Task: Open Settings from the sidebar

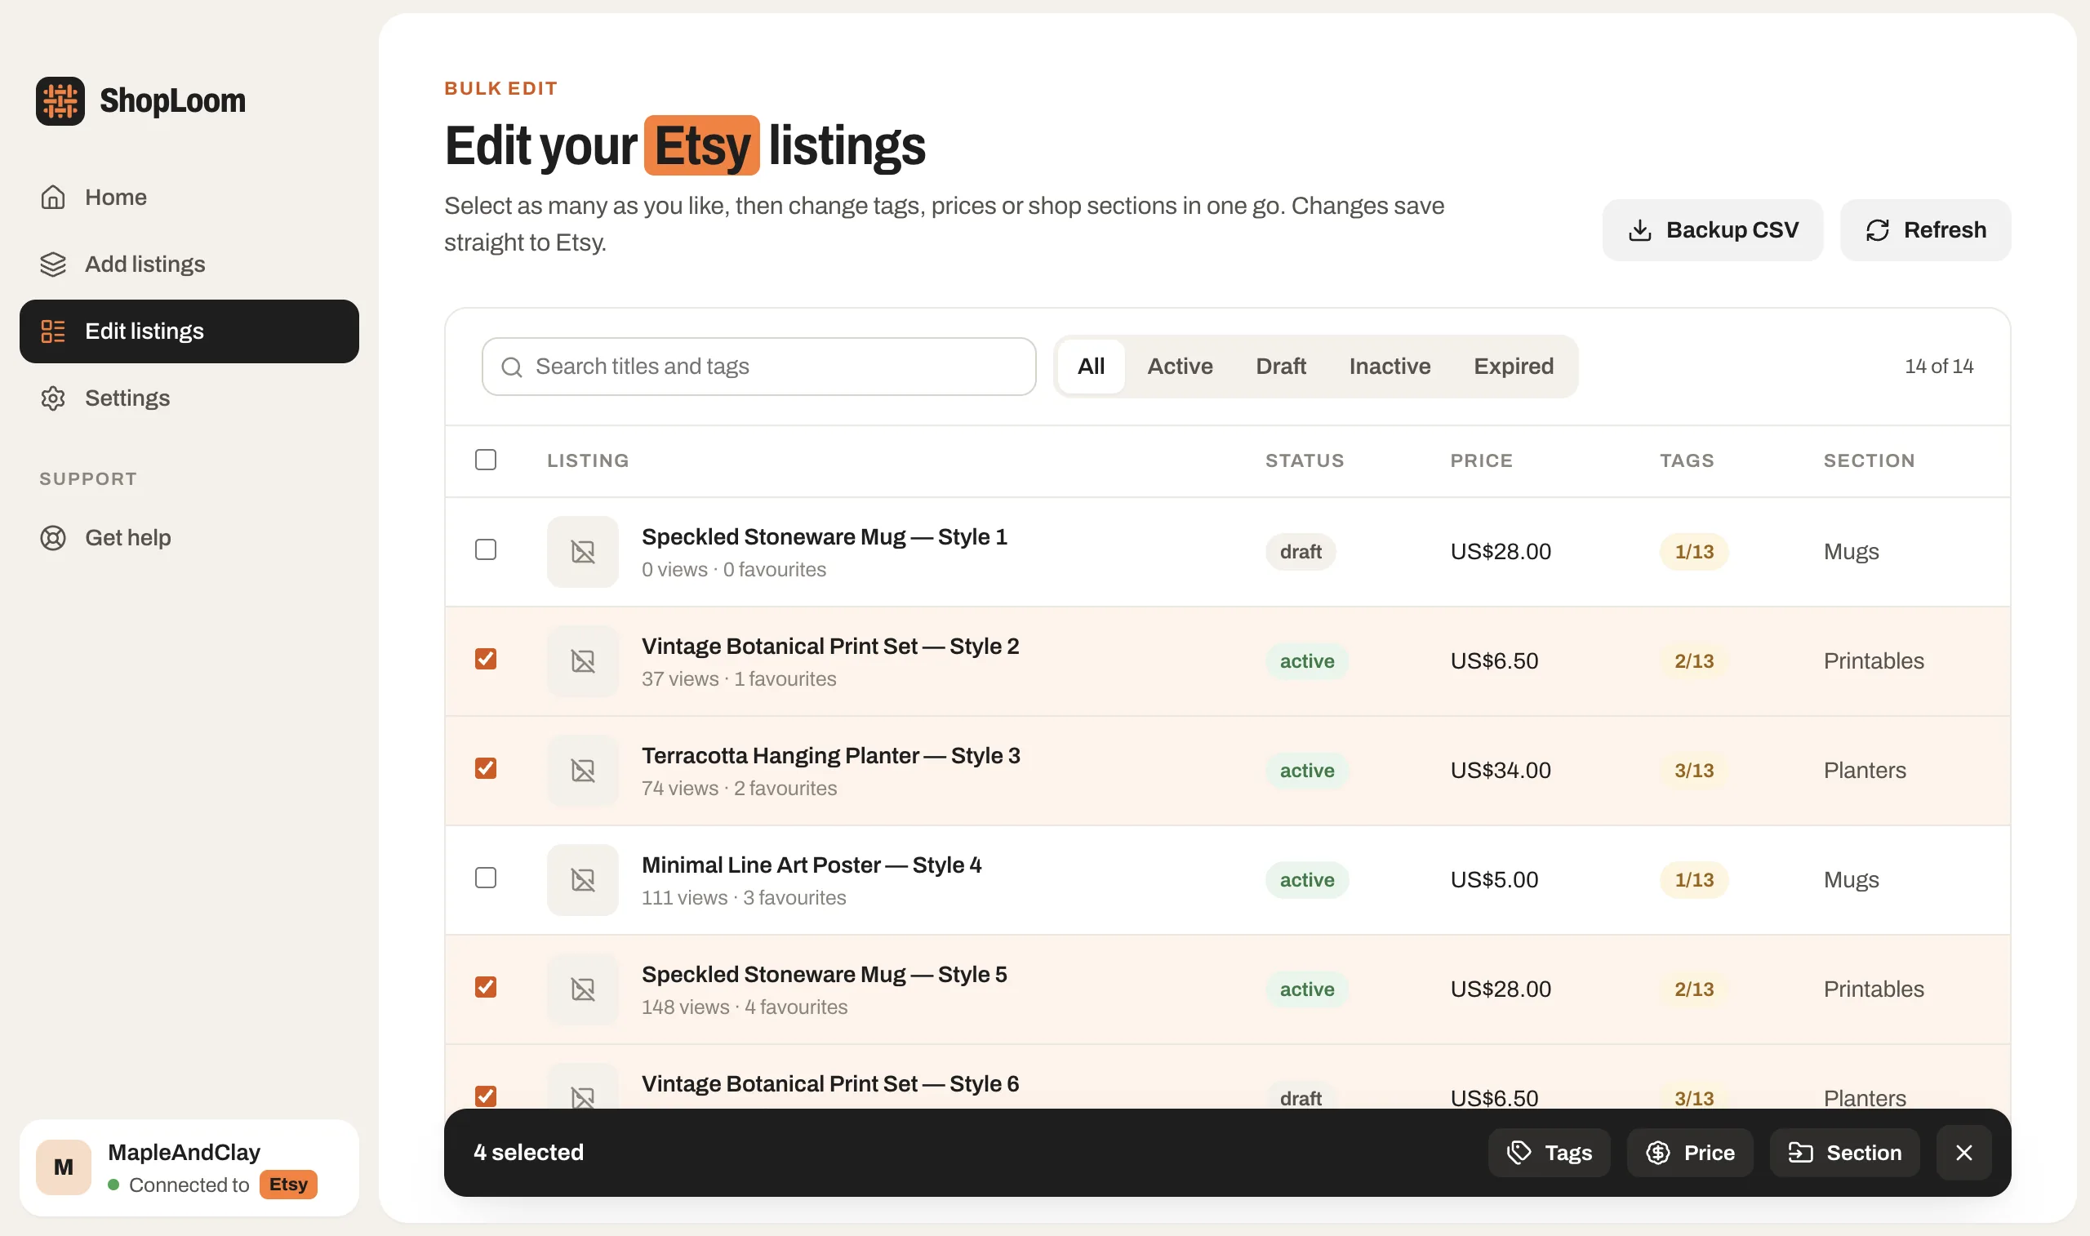Action: pos(189,398)
